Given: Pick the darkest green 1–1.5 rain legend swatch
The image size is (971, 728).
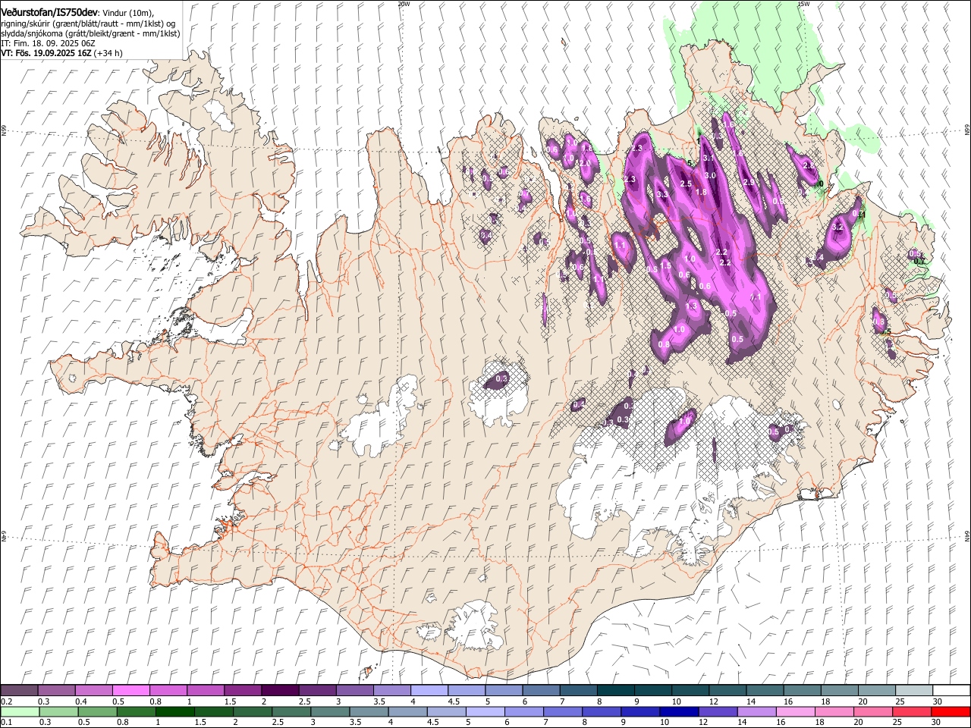Looking at the screenshot, I should (174, 712).
